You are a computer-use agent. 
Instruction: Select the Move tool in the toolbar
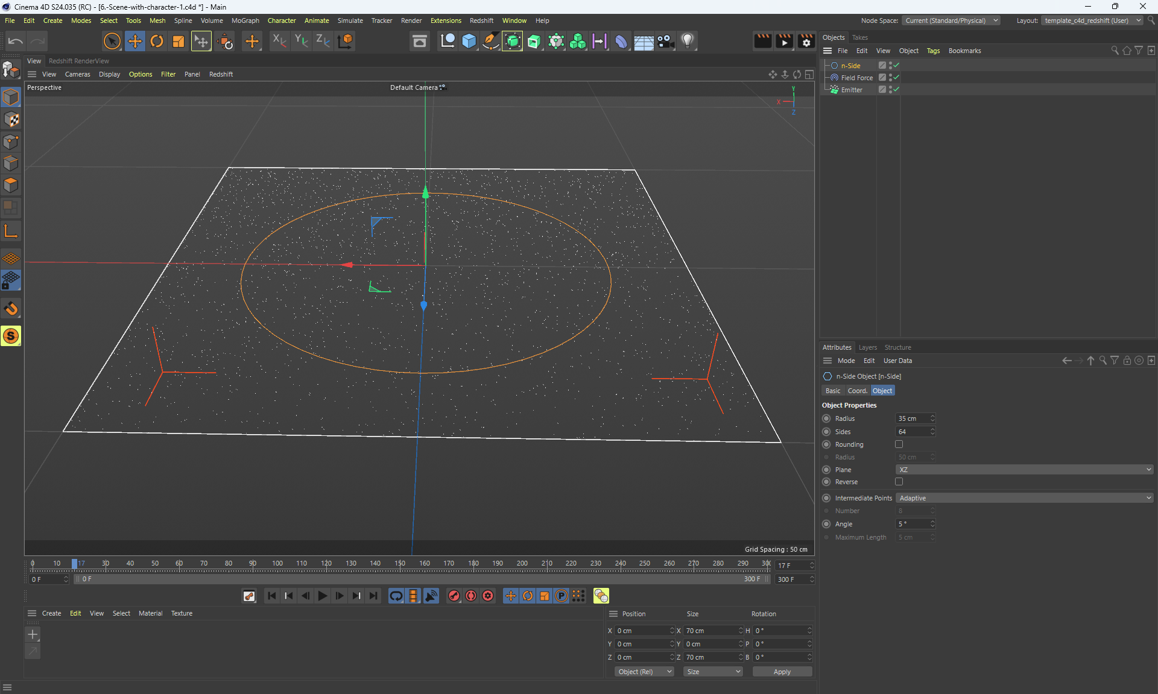(x=135, y=41)
